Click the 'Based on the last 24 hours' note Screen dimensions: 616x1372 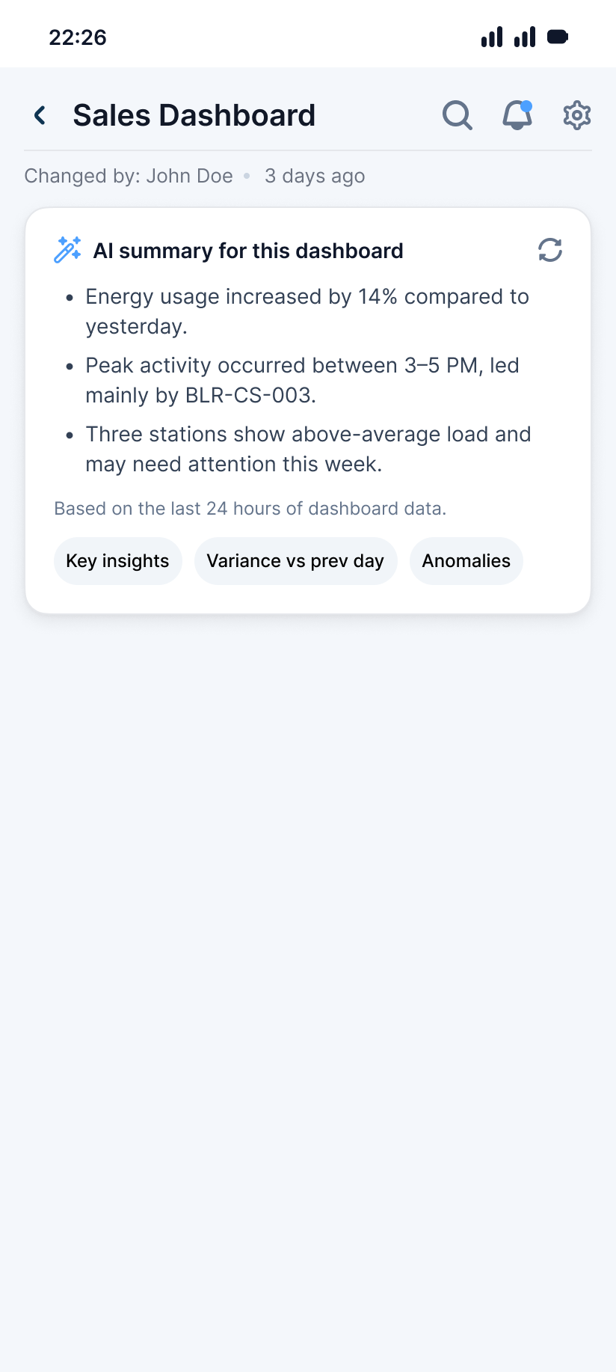(250, 509)
